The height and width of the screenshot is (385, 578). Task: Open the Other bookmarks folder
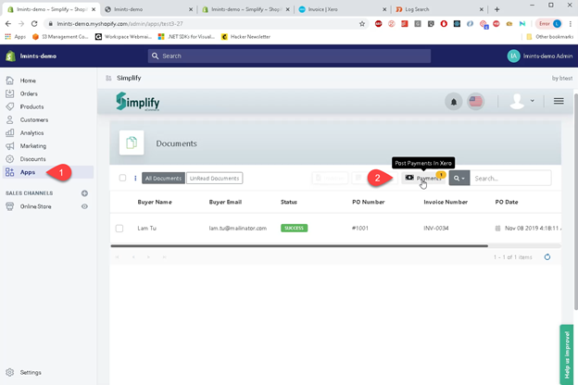[x=549, y=36]
